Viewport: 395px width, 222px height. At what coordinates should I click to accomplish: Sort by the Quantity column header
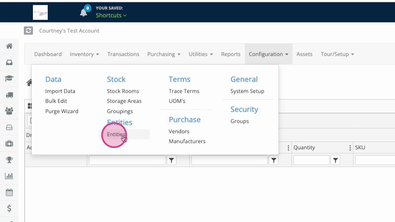(x=304, y=148)
